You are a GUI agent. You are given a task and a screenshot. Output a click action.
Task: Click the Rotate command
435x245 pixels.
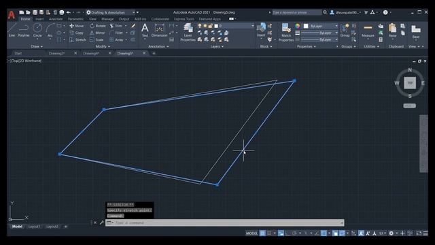coord(98,26)
